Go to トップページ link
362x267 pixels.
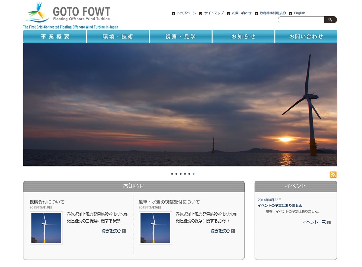coord(186,13)
